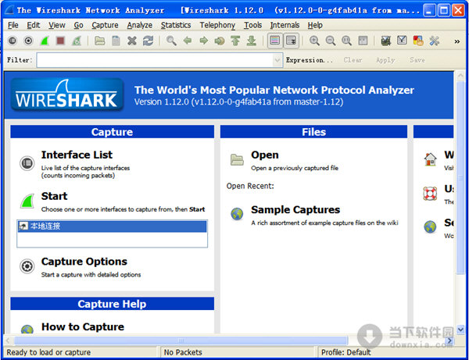The height and width of the screenshot is (360, 469).
Task: Open the View menu
Action: 57,25
